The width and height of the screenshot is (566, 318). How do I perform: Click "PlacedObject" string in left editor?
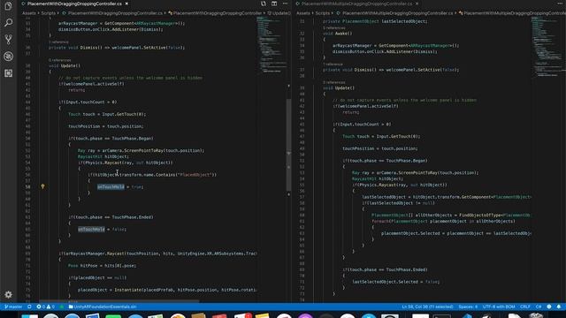click(195, 175)
